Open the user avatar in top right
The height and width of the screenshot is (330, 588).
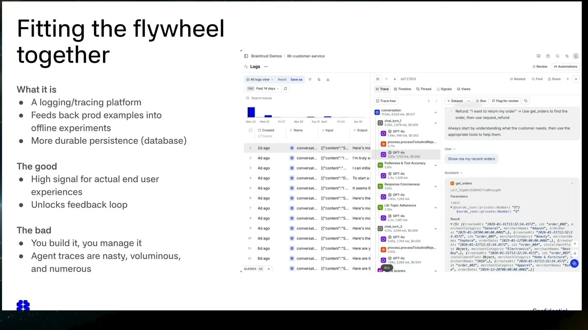pyautogui.click(x=576, y=56)
